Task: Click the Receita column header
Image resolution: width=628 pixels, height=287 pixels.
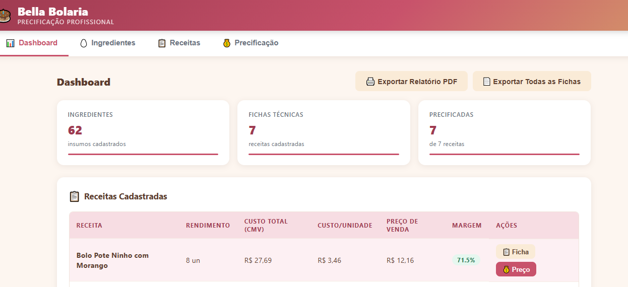Action: (x=89, y=226)
